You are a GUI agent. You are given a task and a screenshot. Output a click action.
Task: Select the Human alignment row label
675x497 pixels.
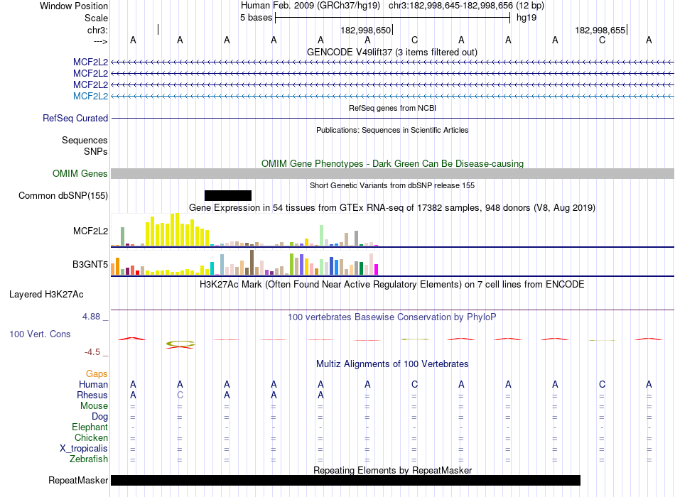(x=93, y=385)
